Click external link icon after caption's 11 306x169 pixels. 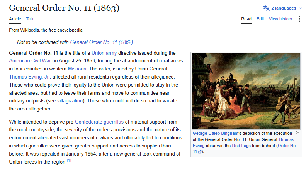coord(199,152)
